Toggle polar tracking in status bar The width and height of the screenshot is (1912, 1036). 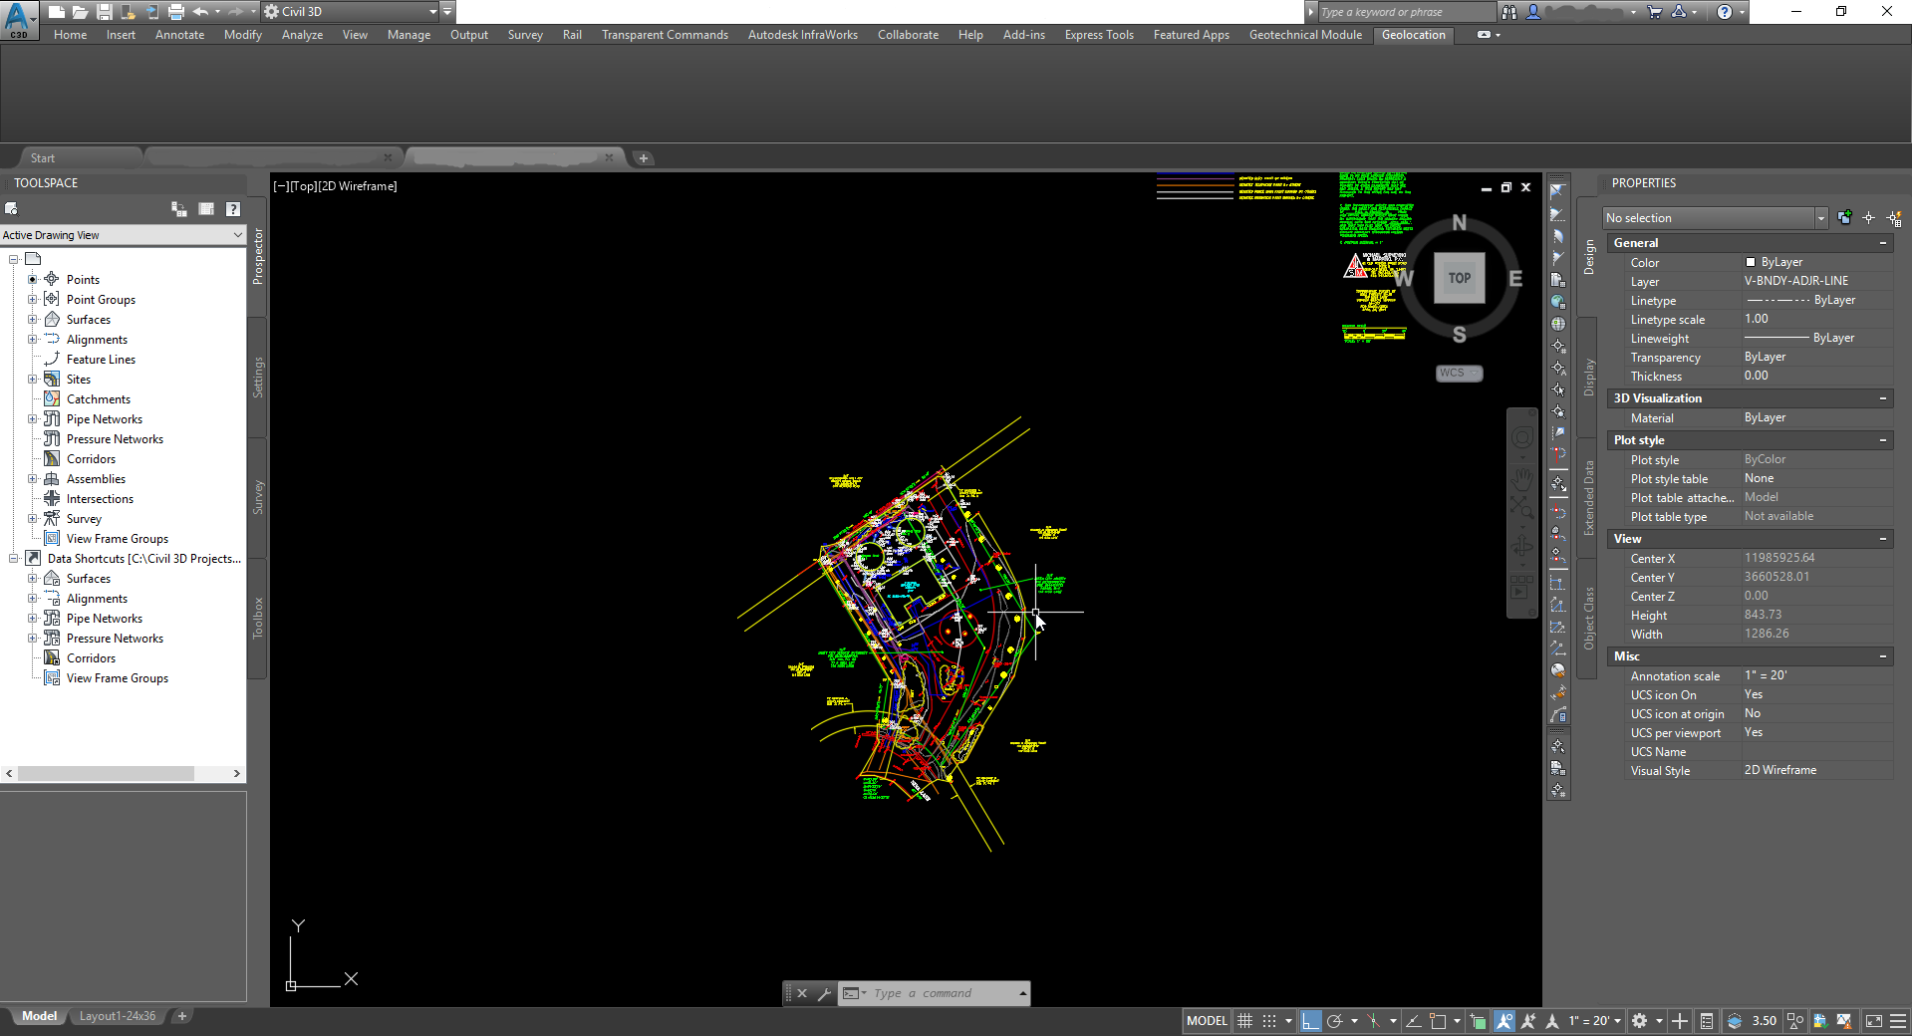click(1335, 1021)
